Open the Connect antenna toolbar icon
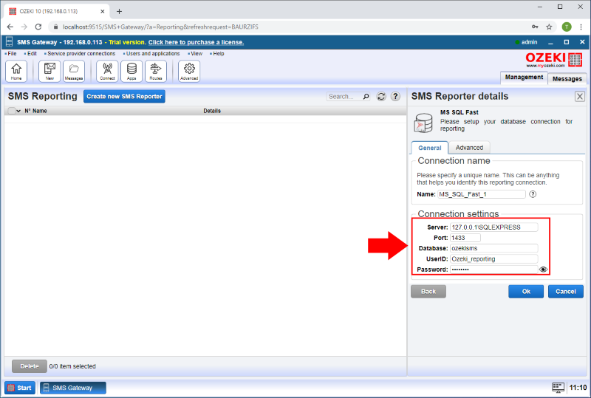Screen dimensions: 591x398 107,71
